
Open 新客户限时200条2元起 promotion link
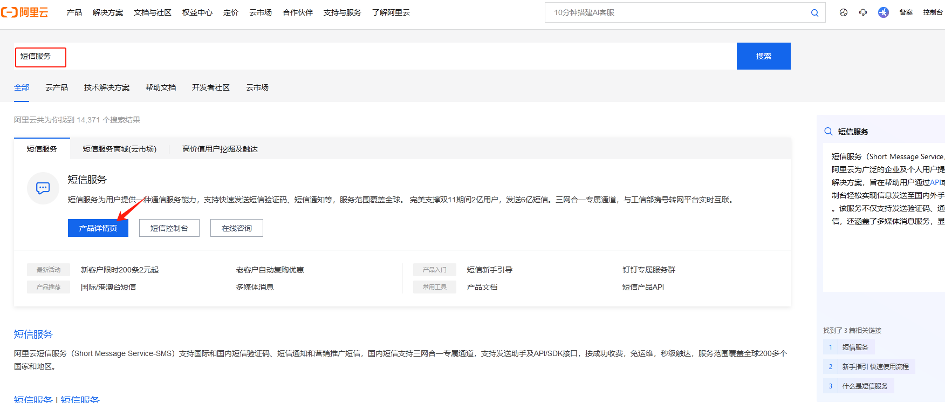[120, 270]
